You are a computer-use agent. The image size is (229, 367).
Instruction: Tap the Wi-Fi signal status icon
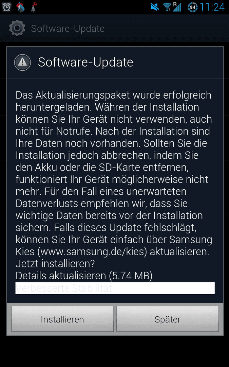click(x=167, y=7)
